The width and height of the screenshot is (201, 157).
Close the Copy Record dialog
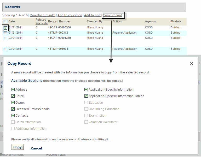(192, 64)
